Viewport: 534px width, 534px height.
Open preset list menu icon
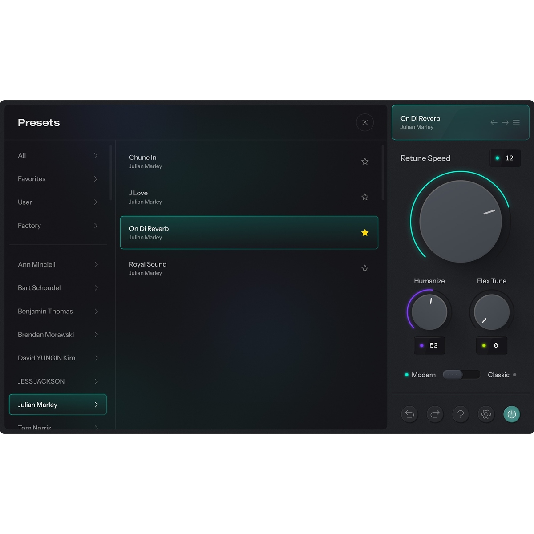[516, 122]
